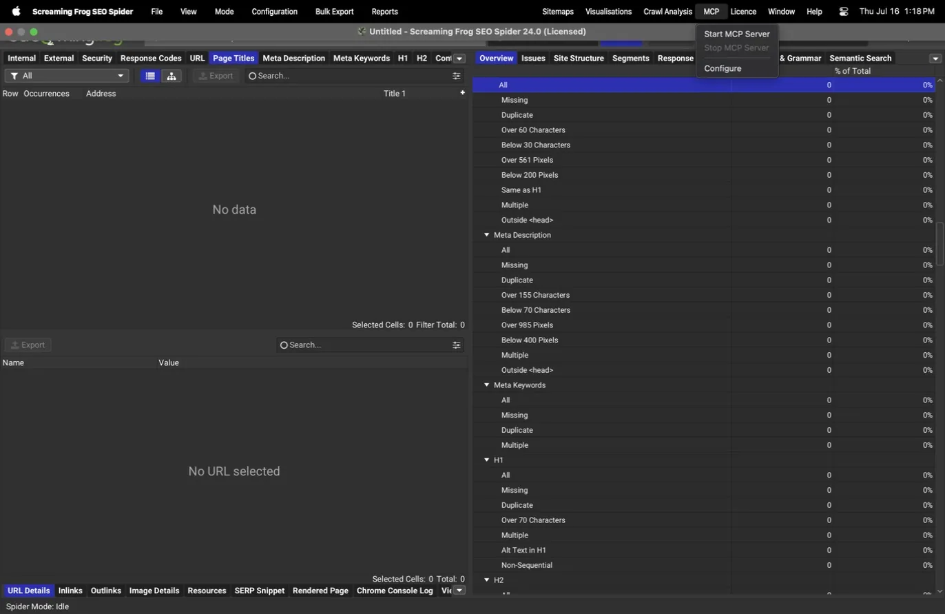Switch to the External tab
This screenshot has width=945, height=614.
coord(59,59)
